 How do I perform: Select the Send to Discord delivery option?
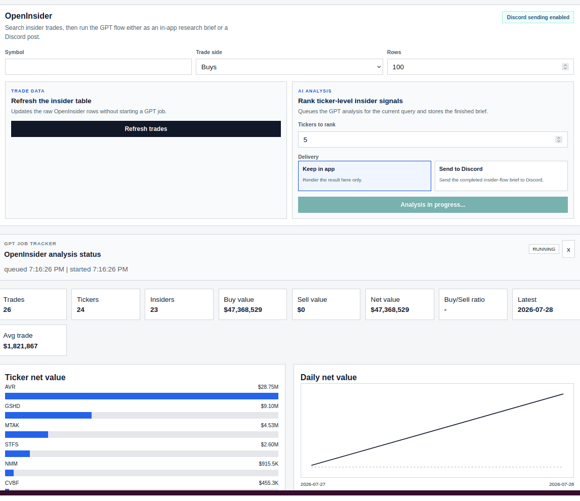[501, 176]
